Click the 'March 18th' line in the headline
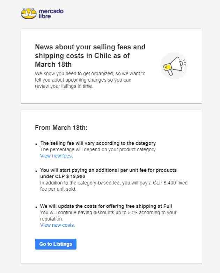This screenshot has width=220, height=273. coord(53,65)
